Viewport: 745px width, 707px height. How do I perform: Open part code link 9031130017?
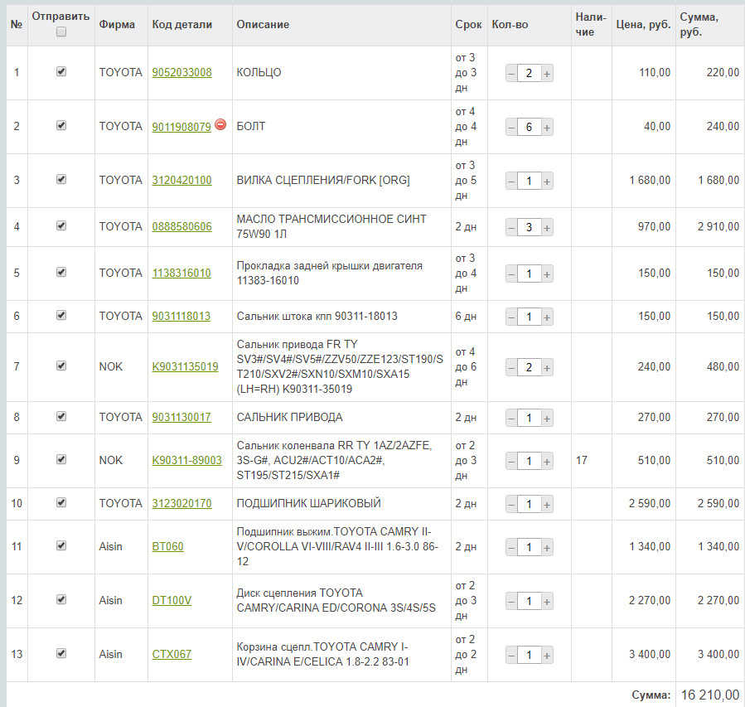(x=181, y=418)
